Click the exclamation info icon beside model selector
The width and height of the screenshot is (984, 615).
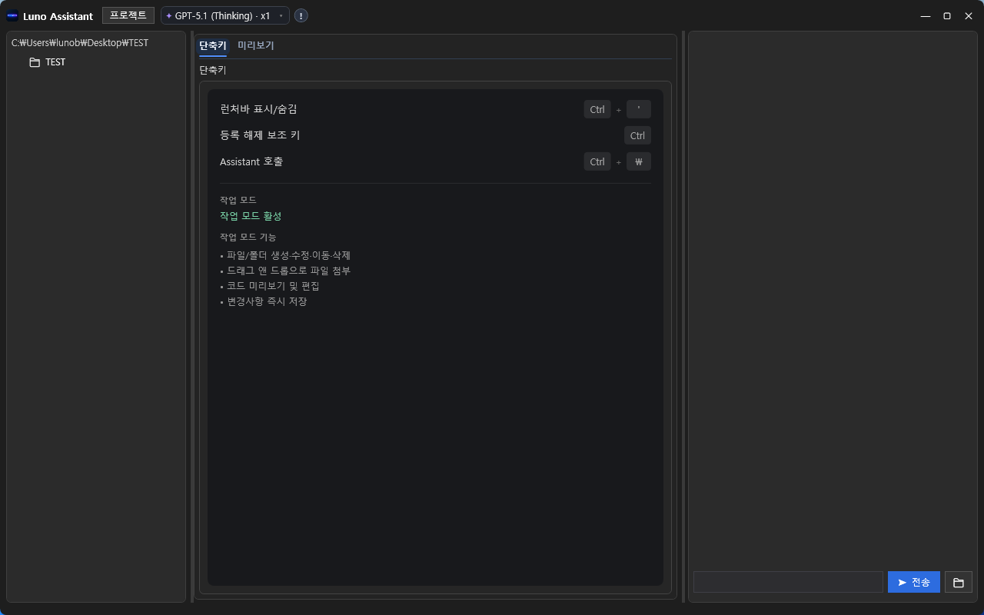coord(301,15)
